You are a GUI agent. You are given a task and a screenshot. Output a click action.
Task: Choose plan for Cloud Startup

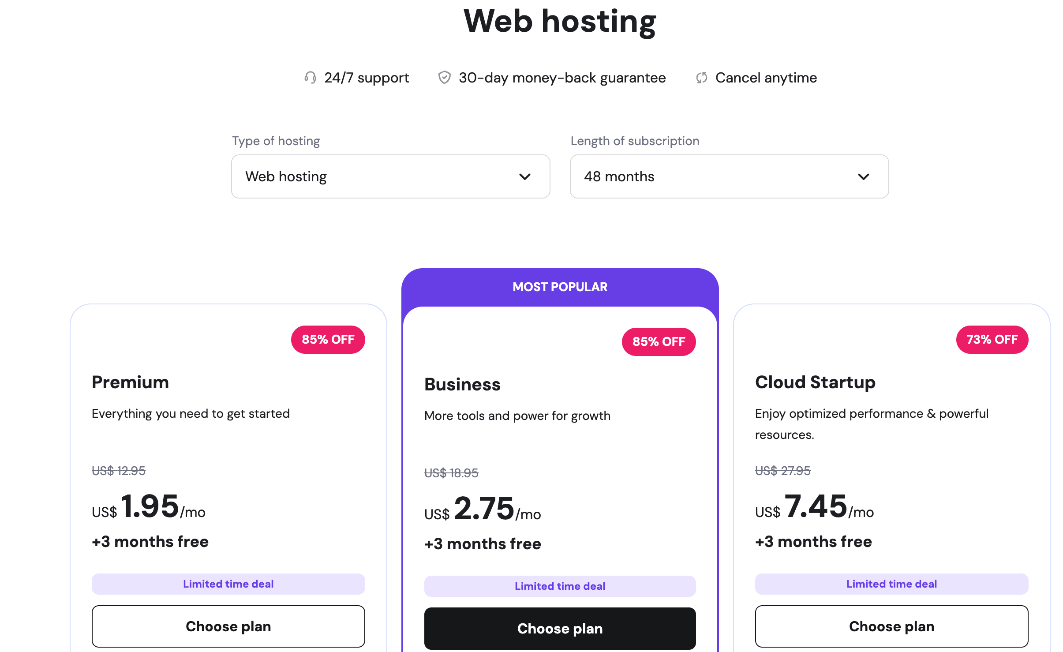tap(891, 626)
